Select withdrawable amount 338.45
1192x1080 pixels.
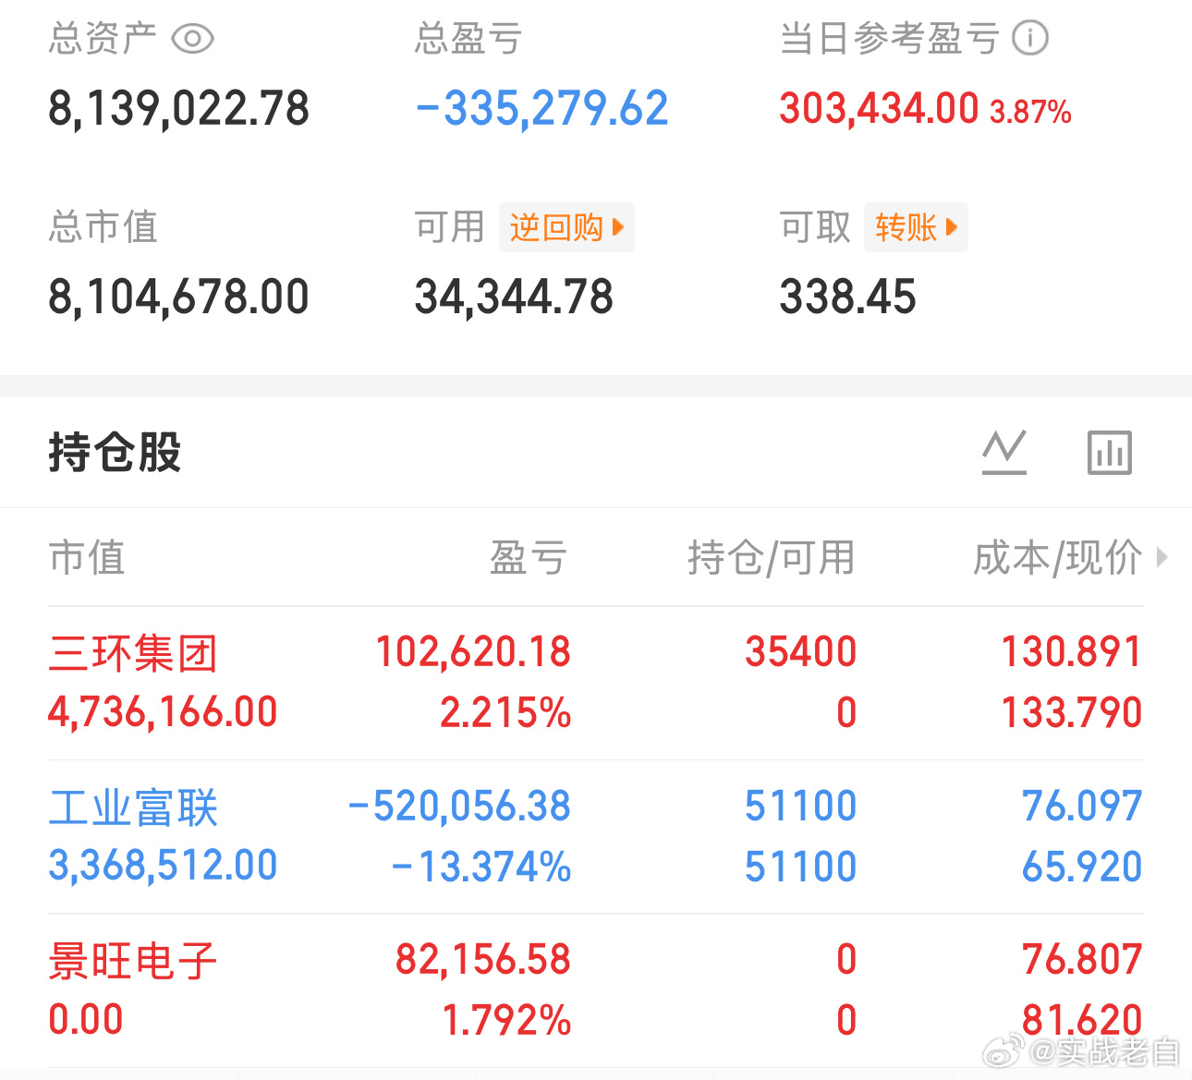(847, 297)
